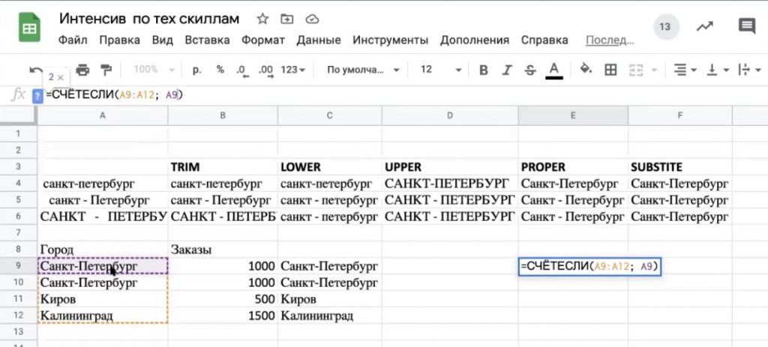The width and height of the screenshot is (768, 347).
Task: Select column A header
Action: (102, 115)
